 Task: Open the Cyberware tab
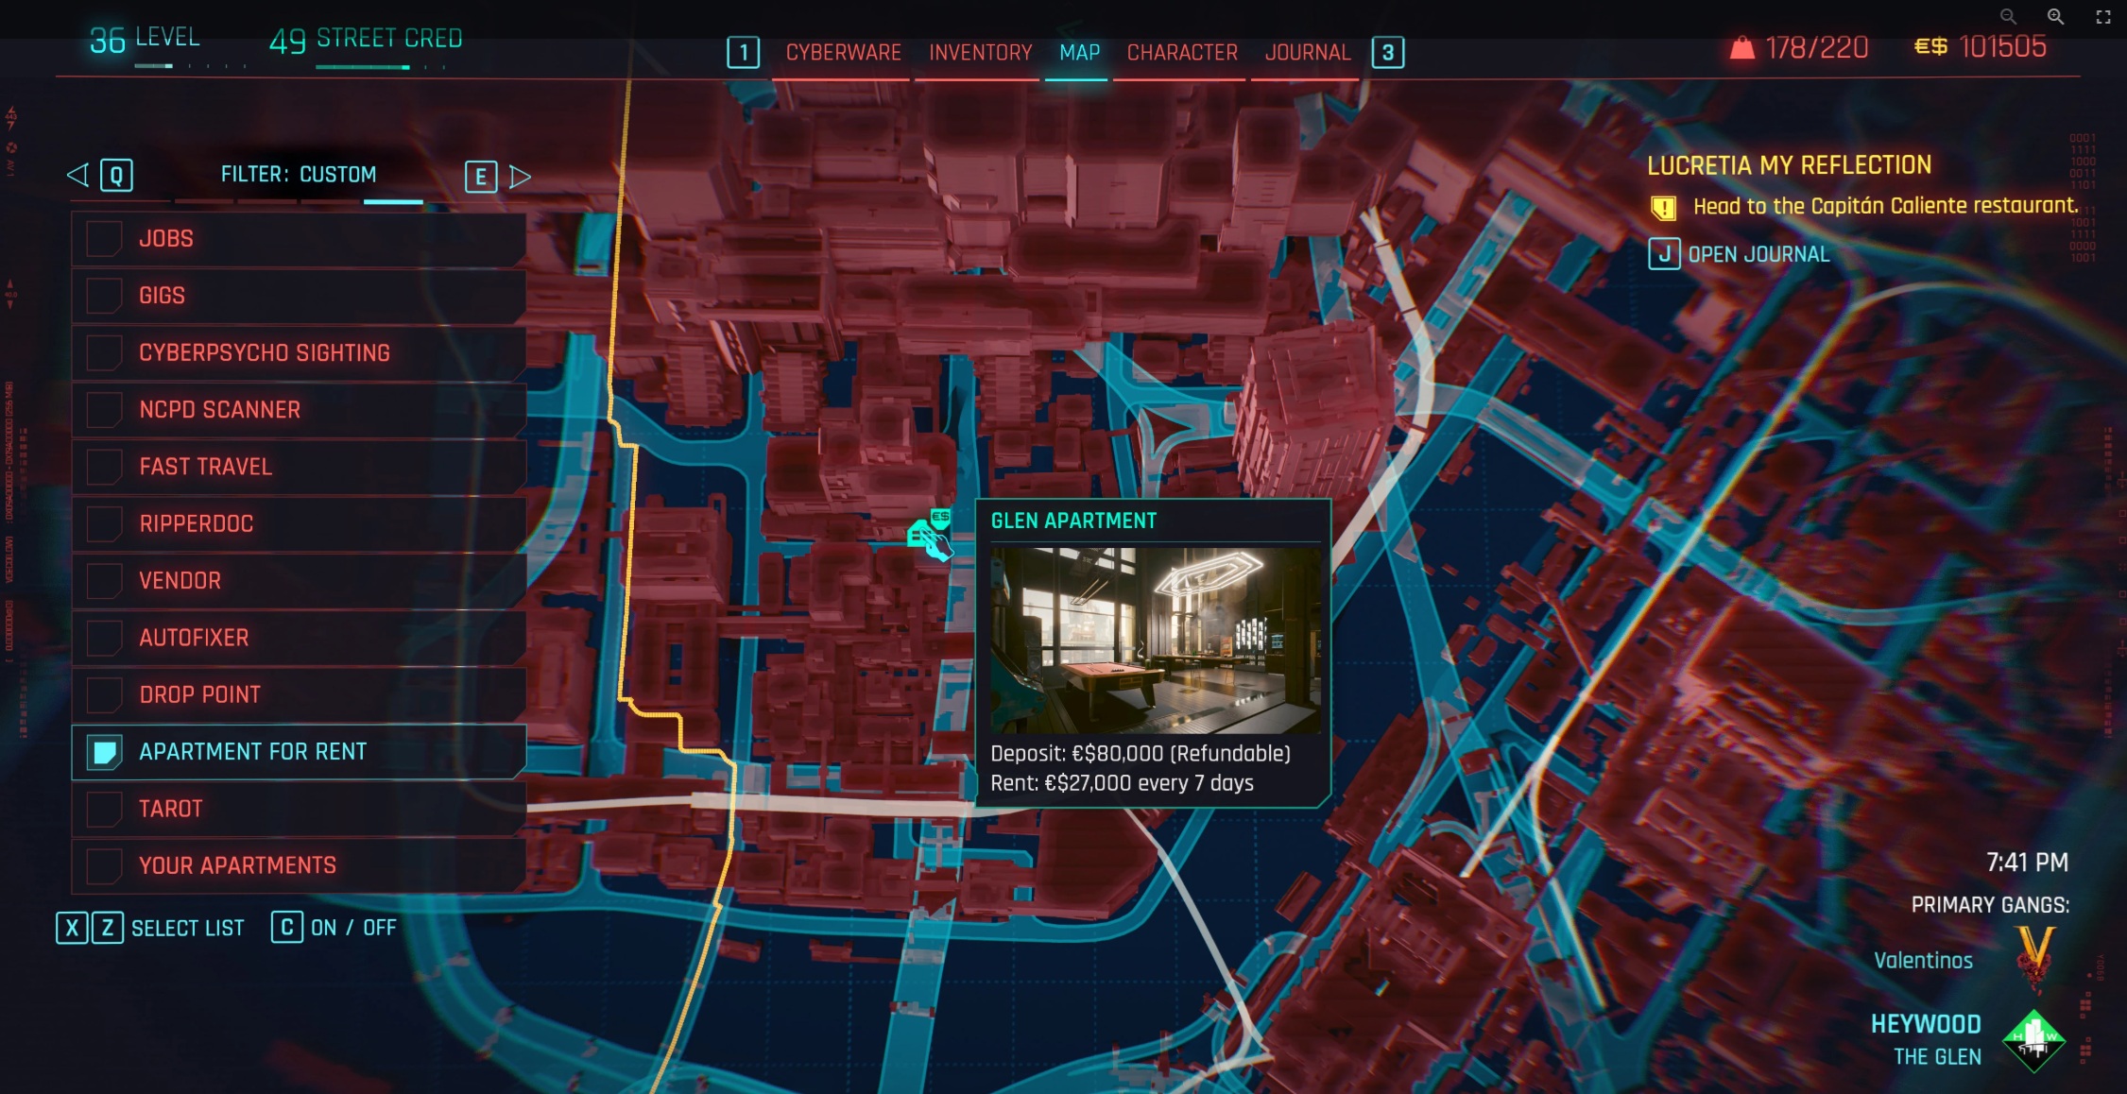click(x=843, y=52)
